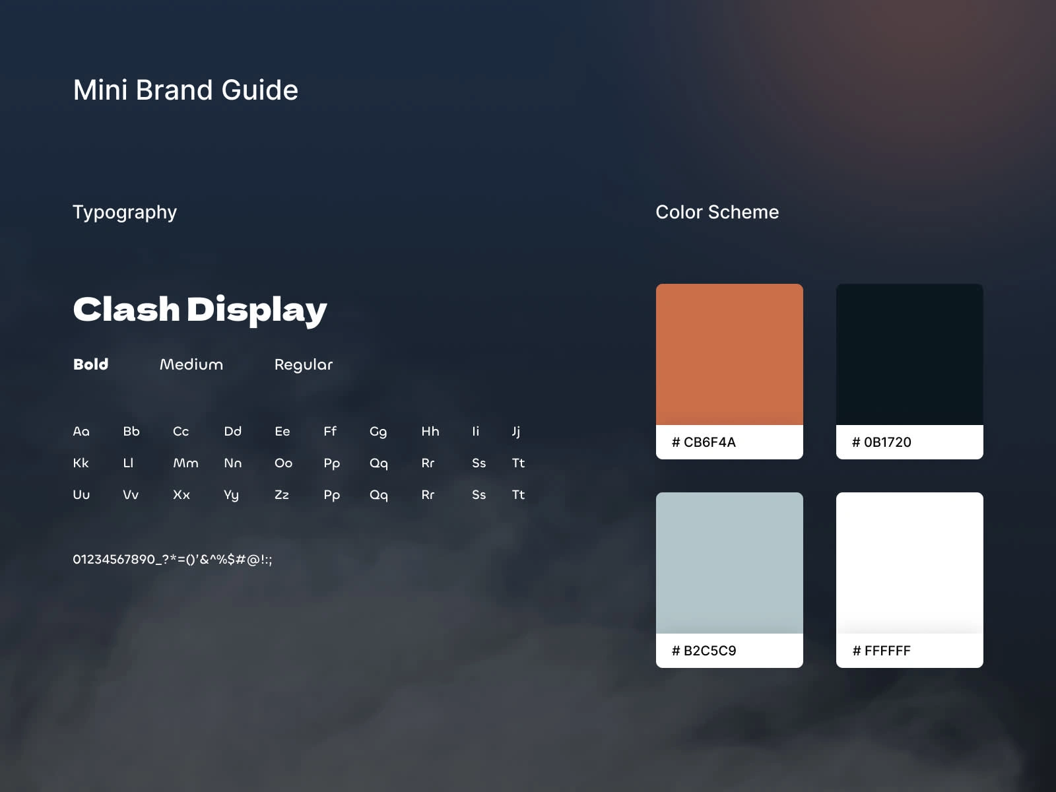Pick the light blue-gray B2C5C9 swatch

point(729,563)
